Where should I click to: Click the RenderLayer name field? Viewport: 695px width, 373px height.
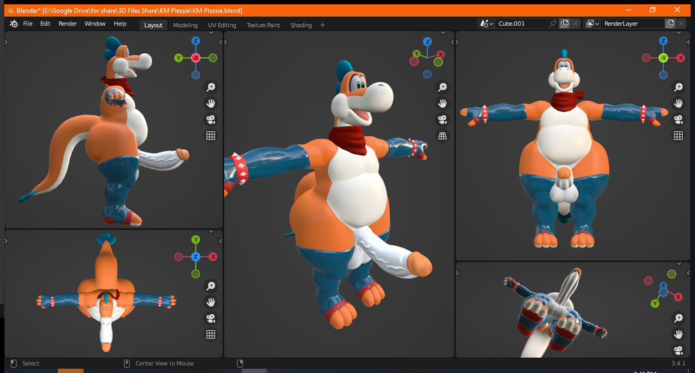(x=633, y=24)
